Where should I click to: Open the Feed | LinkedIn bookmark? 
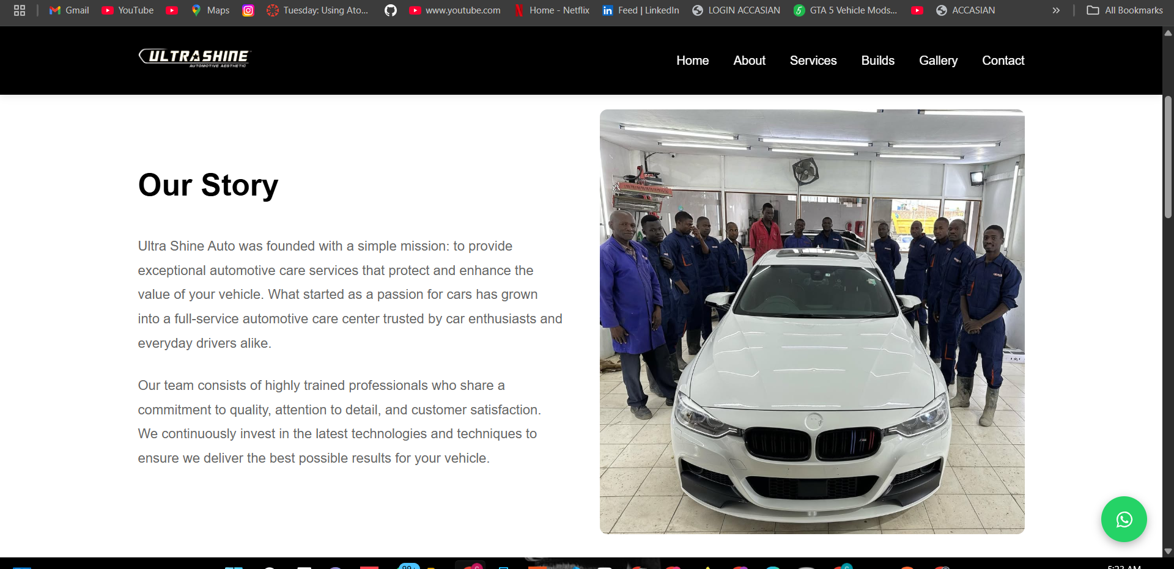[x=641, y=10]
